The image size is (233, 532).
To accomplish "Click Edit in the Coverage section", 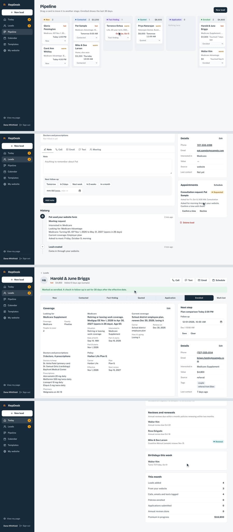I will click(169, 309).
